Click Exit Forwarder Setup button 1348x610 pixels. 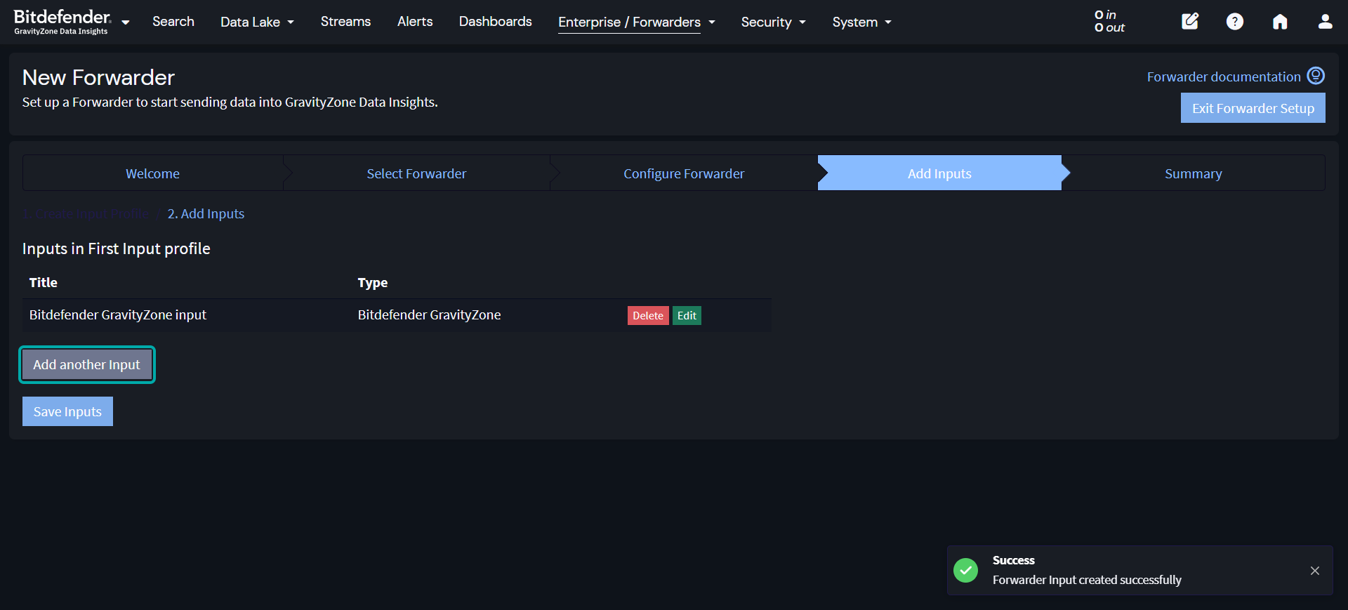click(x=1253, y=108)
